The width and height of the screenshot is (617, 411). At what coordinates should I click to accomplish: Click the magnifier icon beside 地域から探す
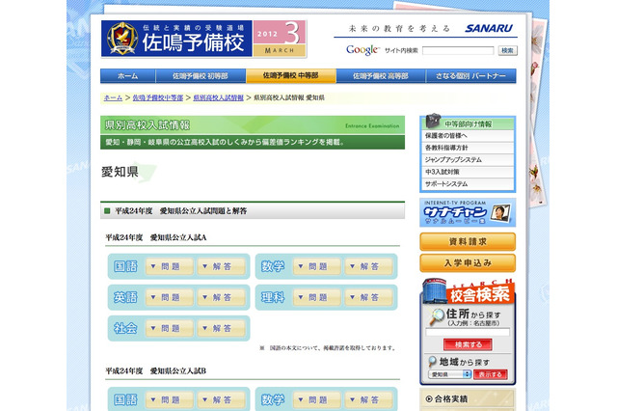pos(432,362)
